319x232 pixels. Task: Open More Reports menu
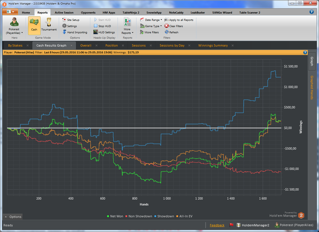point(127,26)
